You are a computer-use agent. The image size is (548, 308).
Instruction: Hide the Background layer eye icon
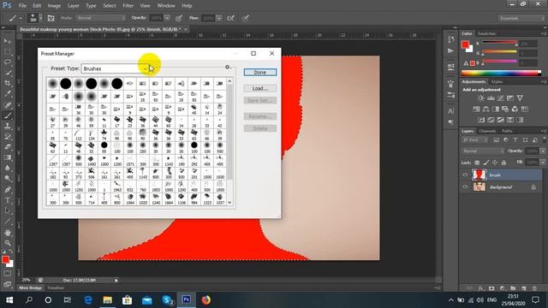465,187
